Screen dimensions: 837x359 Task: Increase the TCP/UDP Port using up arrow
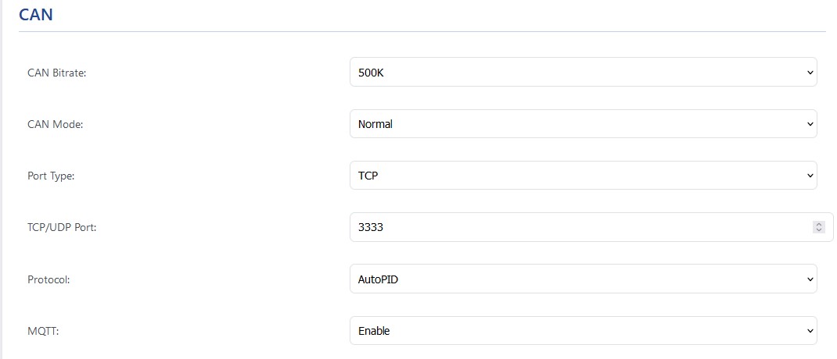pos(819,225)
